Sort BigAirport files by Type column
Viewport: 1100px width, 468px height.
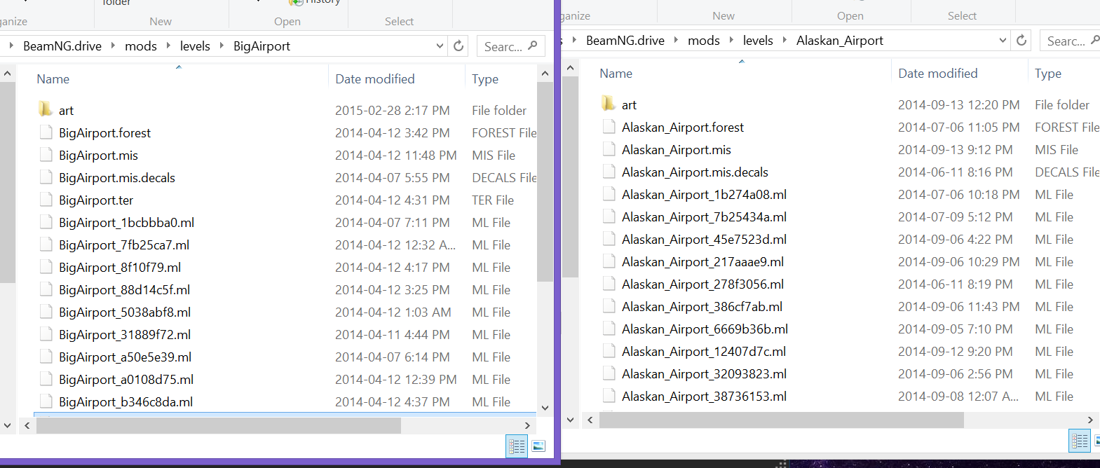[485, 79]
